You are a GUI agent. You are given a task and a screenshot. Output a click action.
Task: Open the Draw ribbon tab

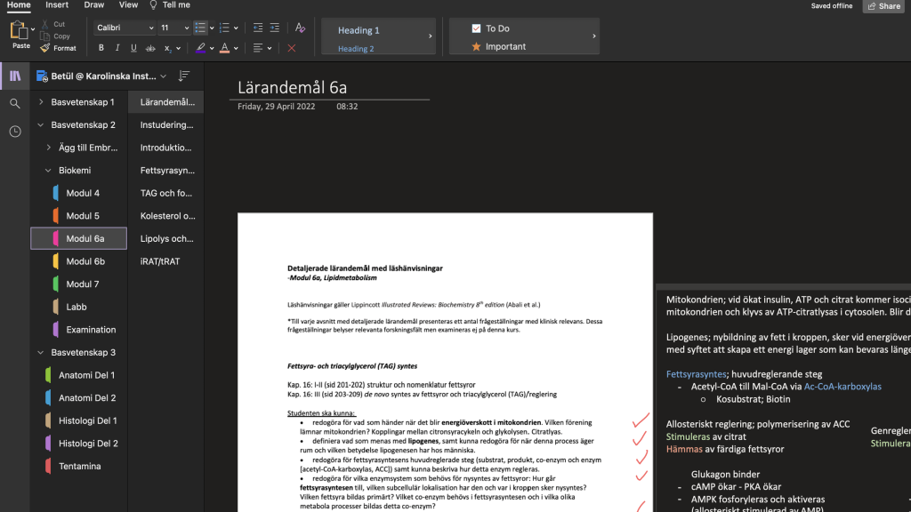(93, 5)
